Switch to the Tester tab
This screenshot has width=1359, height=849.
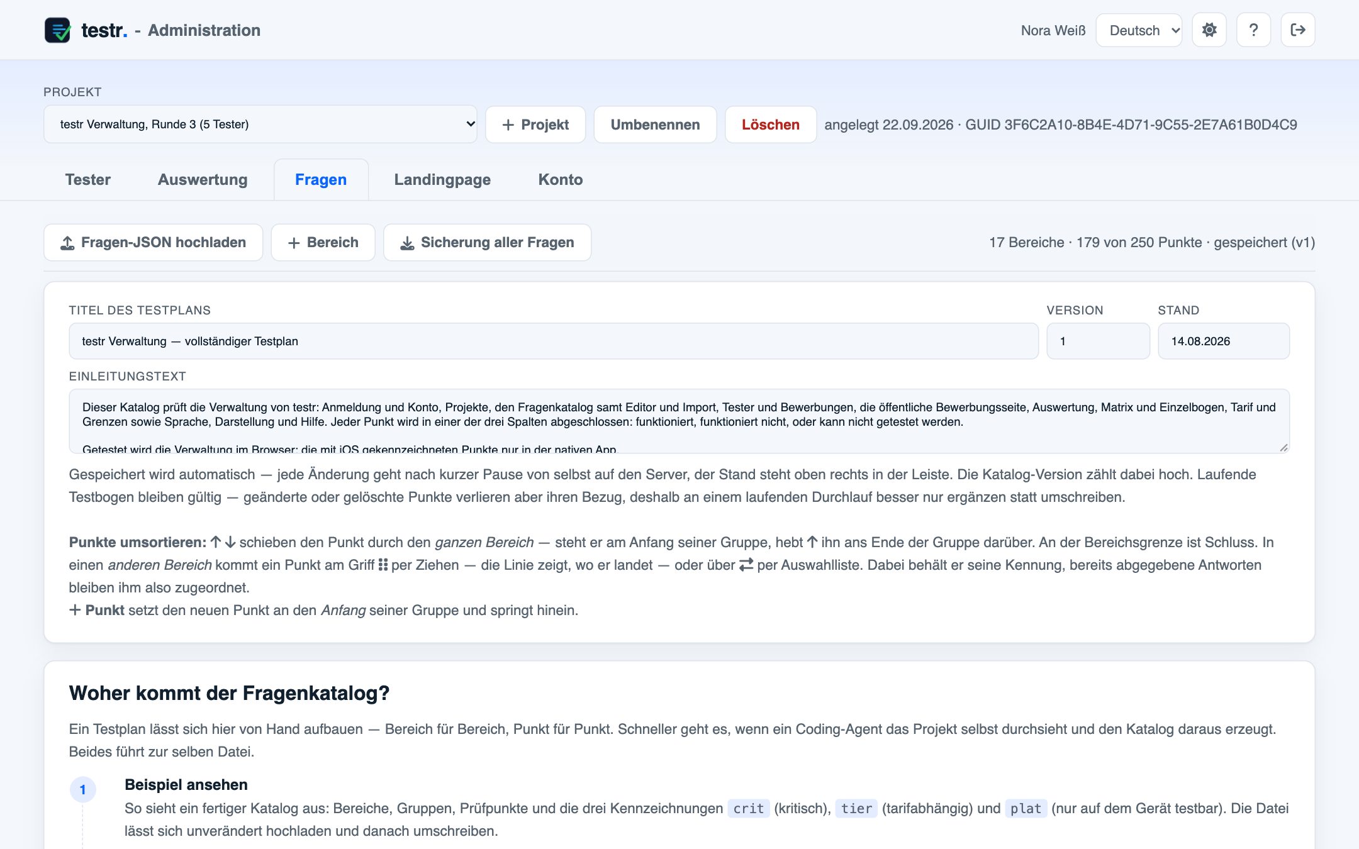tap(88, 180)
